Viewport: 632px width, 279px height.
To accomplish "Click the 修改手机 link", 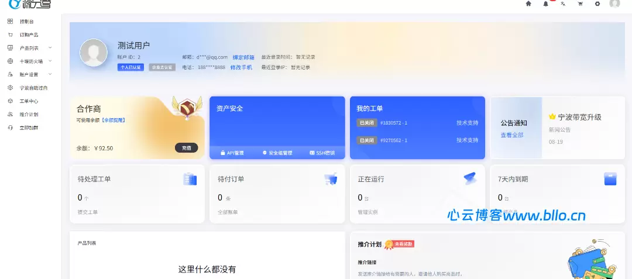I will point(241,67).
